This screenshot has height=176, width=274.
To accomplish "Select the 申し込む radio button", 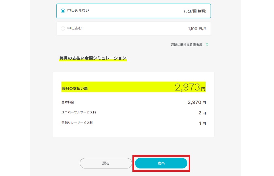I will 63,29.
